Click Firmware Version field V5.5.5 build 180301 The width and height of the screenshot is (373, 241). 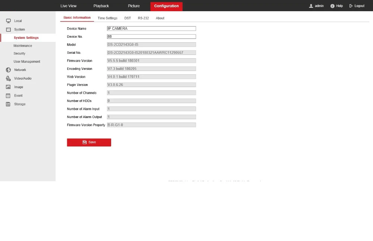(x=151, y=61)
